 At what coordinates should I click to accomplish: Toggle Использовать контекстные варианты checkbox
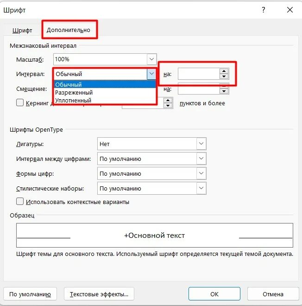[x=20, y=201]
